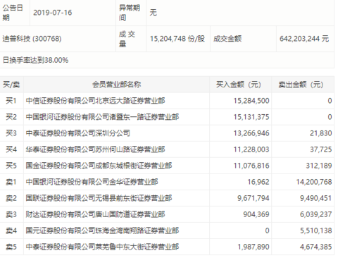Screen dimensions: 338x258
Task: Click the sell amount 14,200,768
Action: coord(314,182)
